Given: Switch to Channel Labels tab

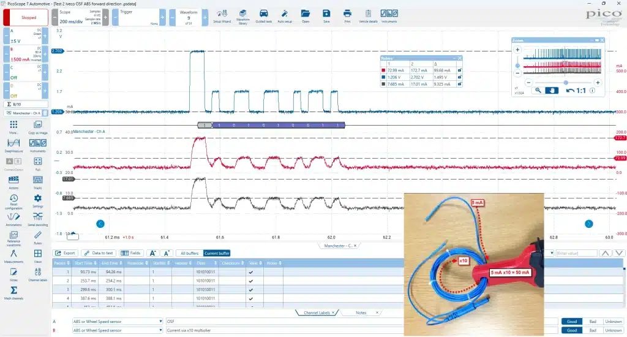Looking at the screenshot, I should pyautogui.click(x=317, y=312).
